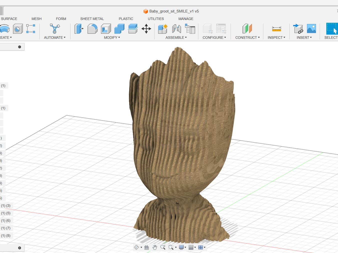Activate the Pan hand tool
The width and height of the screenshot is (338, 253).
coord(155,247)
